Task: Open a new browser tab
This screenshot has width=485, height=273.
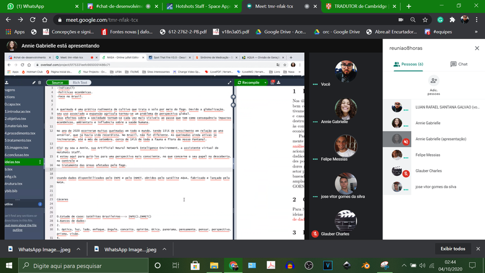Action: (409, 6)
